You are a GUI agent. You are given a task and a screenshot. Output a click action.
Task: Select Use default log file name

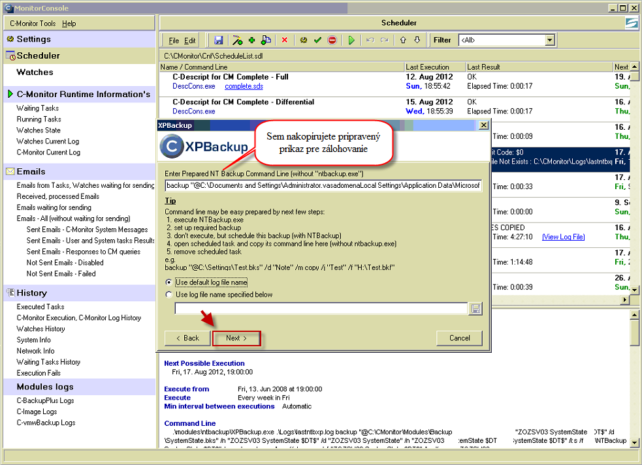pyautogui.click(x=169, y=282)
